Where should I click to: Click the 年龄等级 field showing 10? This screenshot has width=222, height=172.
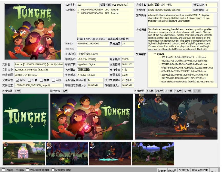[x=211, y=10]
